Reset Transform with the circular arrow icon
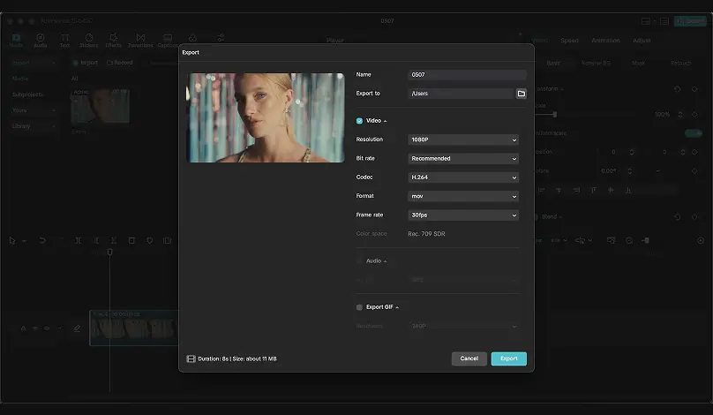 coord(677,89)
